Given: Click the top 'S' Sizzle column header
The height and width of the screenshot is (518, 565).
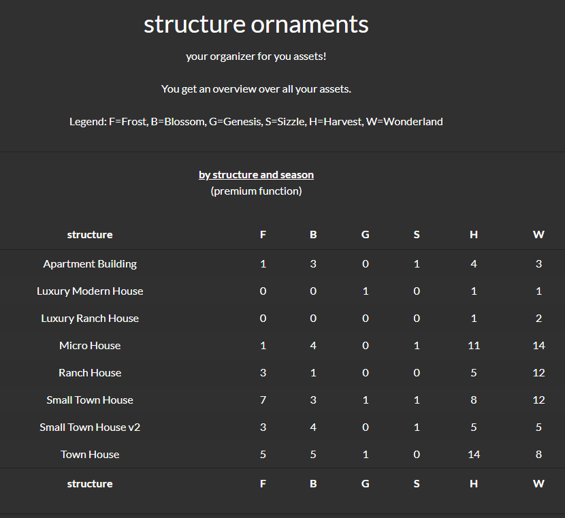Looking at the screenshot, I should point(417,235).
